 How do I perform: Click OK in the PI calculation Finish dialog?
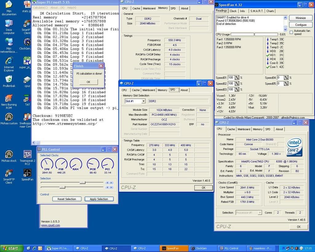[x=88, y=82]
